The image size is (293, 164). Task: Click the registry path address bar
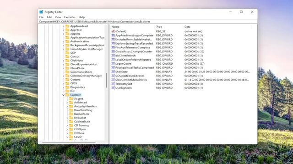(147, 21)
